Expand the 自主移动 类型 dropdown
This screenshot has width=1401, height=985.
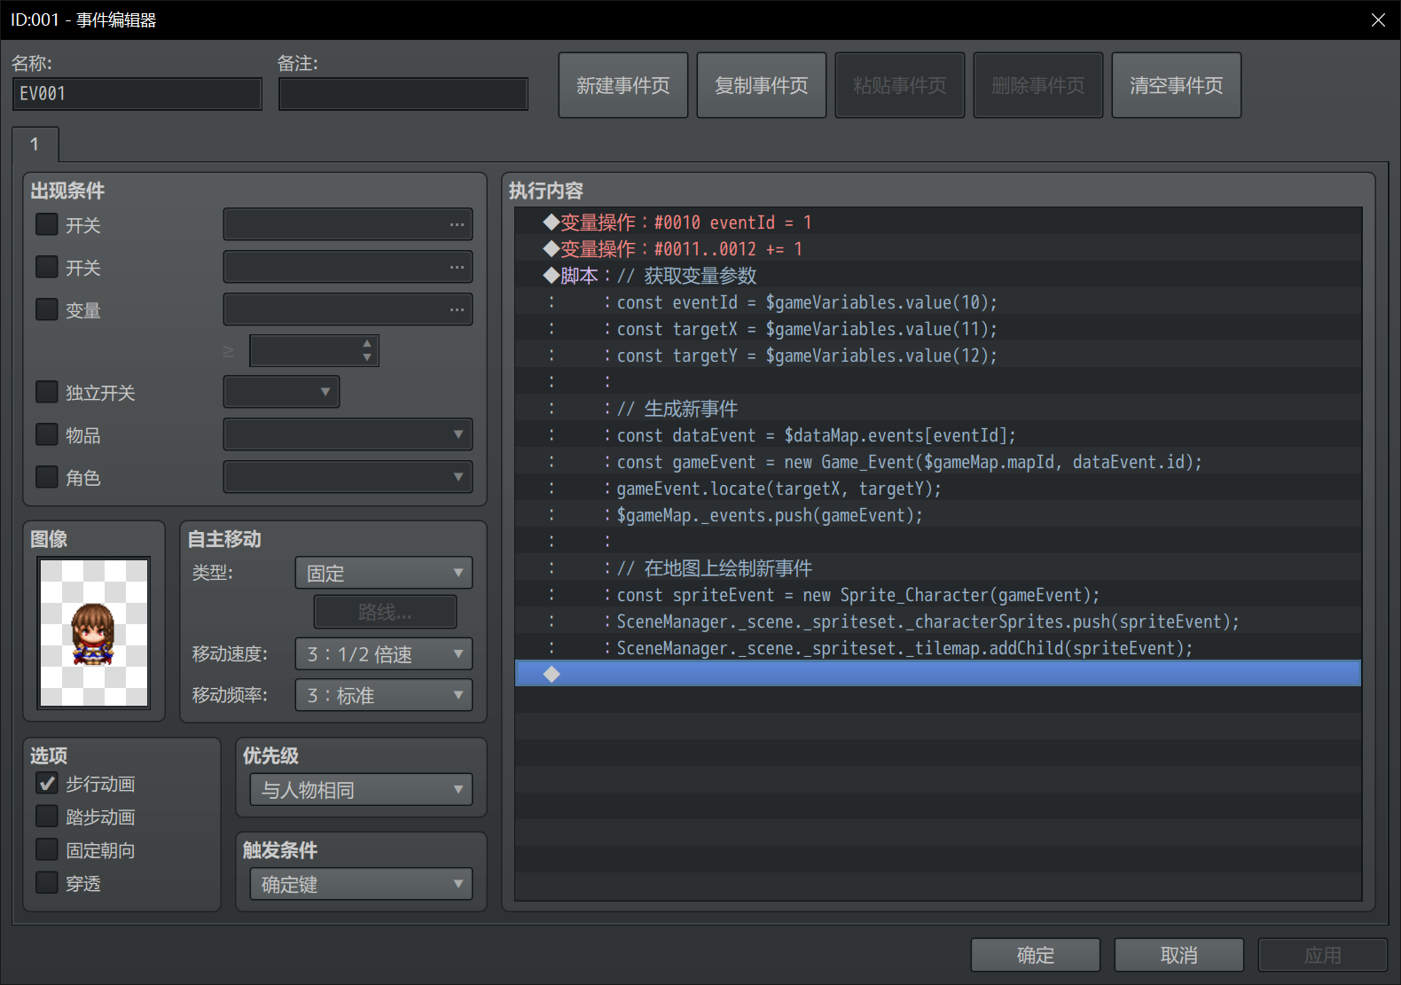384,573
